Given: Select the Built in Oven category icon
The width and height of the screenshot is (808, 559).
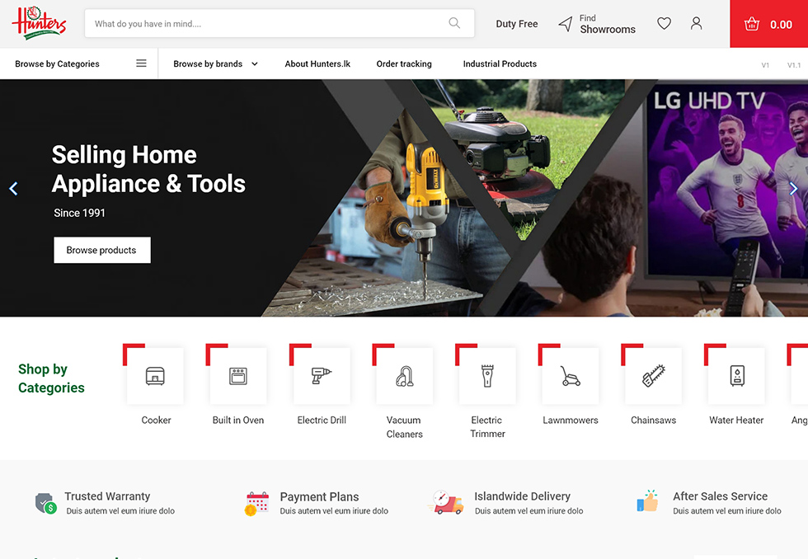Looking at the screenshot, I should point(238,376).
